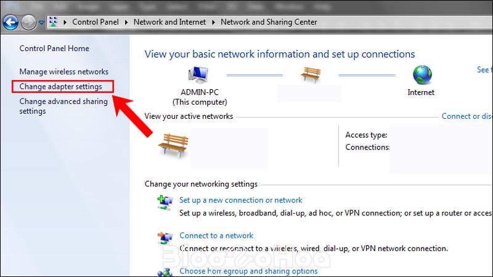Click the Internet label under globe
The width and height of the screenshot is (493, 277).
[421, 92]
